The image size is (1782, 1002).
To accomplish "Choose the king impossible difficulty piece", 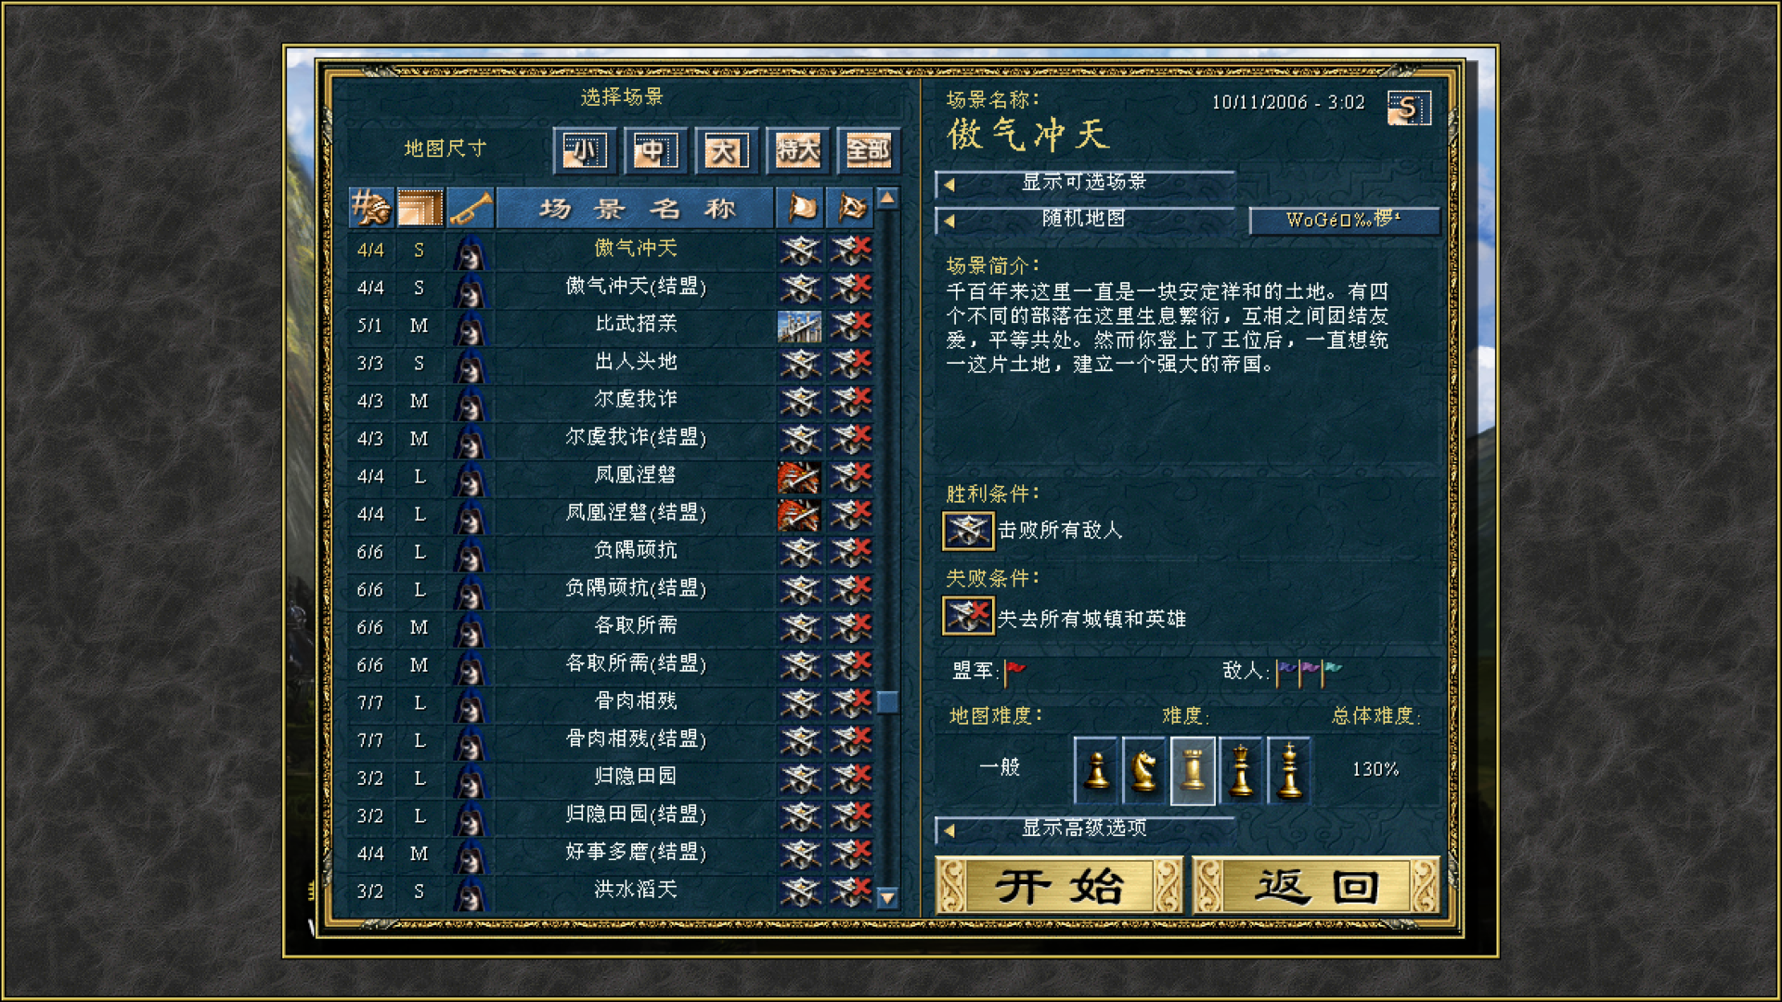I will tap(1289, 770).
